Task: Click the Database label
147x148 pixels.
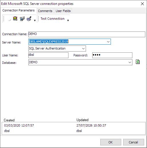Action: point(9,63)
